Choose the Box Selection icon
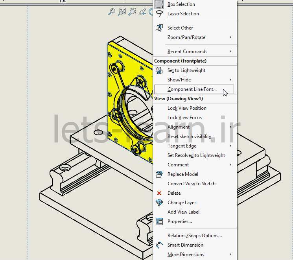The width and height of the screenshot is (293, 260). pyautogui.click(x=159, y=4)
